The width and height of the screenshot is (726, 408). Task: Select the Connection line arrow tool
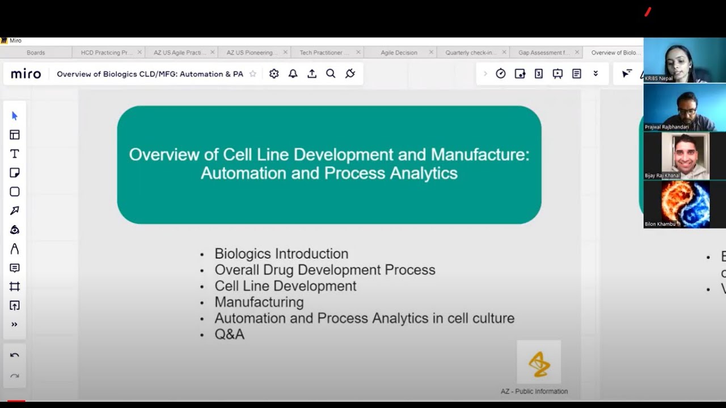pos(15,211)
